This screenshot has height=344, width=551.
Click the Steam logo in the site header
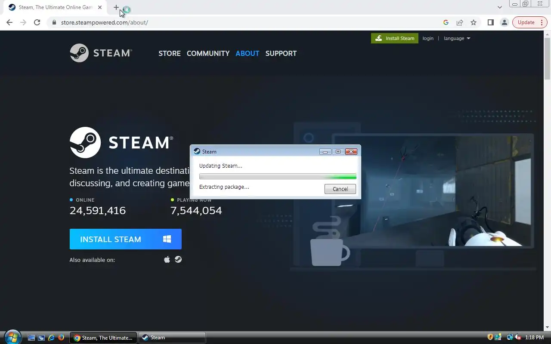tap(101, 53)
